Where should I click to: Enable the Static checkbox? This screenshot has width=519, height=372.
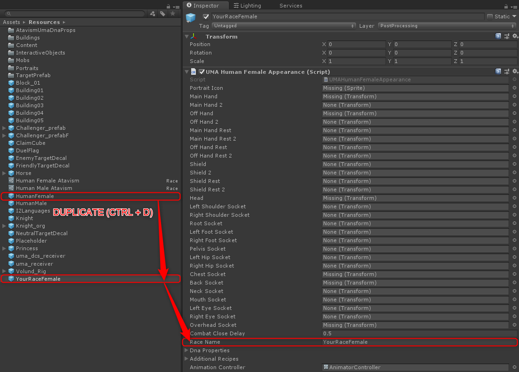pos(490,16)
